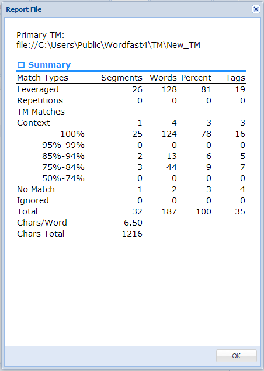
Task: Select the Repetitions row label
Action: [40, 100]
